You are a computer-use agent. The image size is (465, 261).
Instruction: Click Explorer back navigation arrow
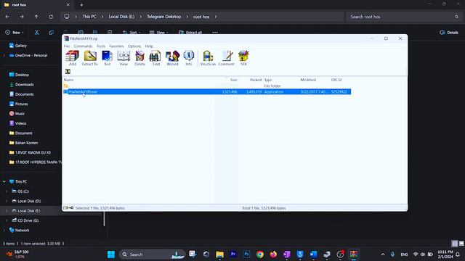pyautogui.click(x=7, y=17)
